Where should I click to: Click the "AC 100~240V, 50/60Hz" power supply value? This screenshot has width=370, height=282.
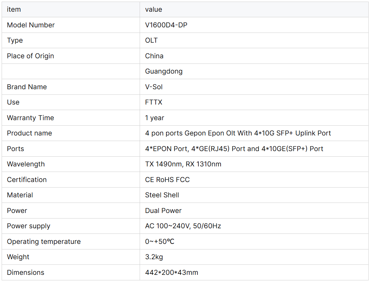[x=183, y=226]
